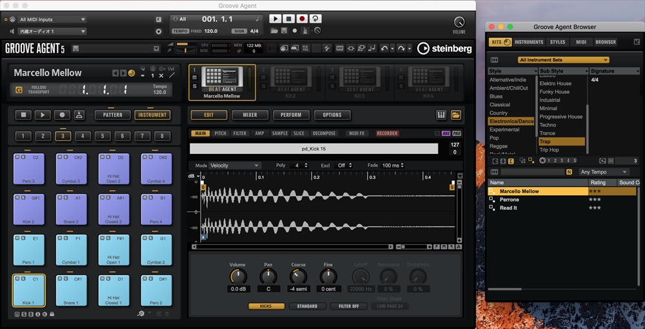Click the Volume knob
The width and height of the screenshot is (645, 329).
click(x=238, y=276)
